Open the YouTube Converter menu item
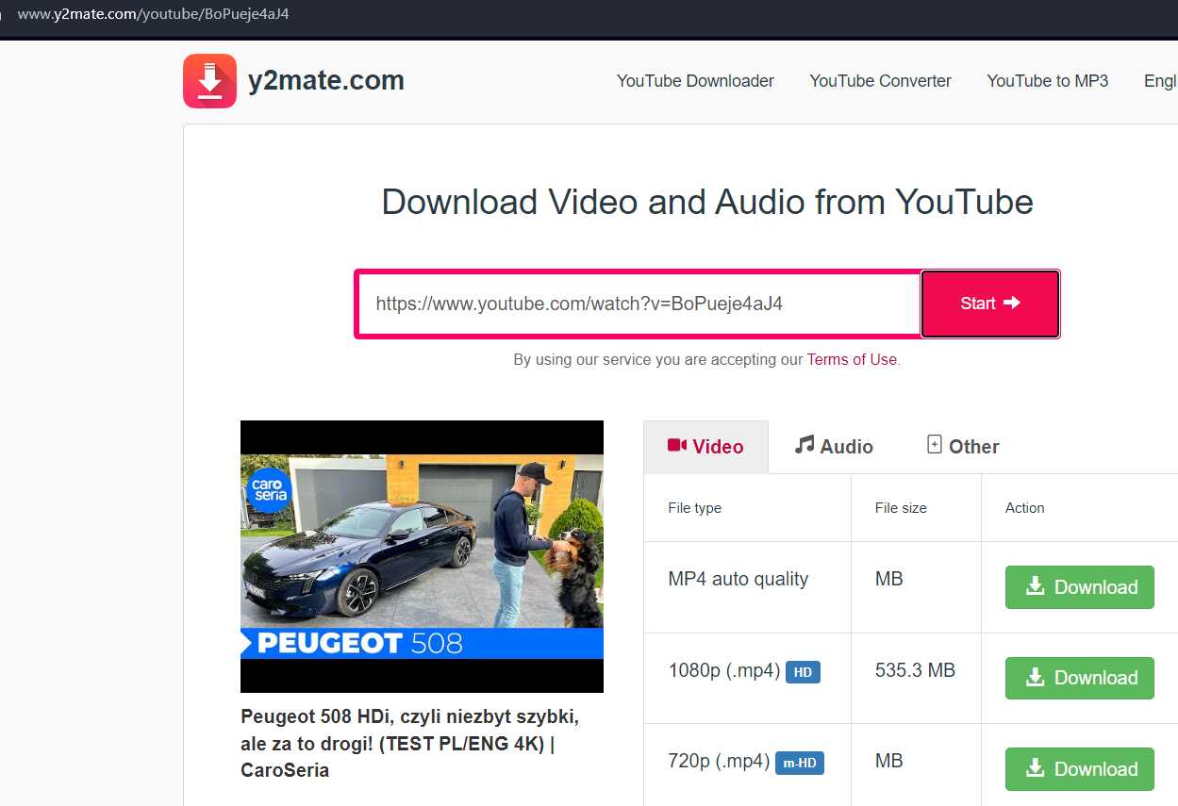Image resolution: width=1178 pixels, height=806 pixels. 880,81
